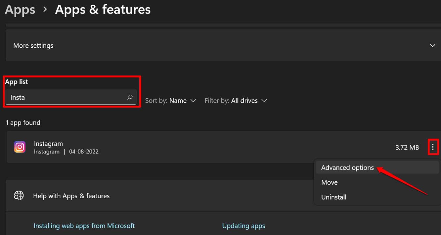Open the Installing web apps from Microsoft link
Viewport: 441px width, 235px height.
84,226
